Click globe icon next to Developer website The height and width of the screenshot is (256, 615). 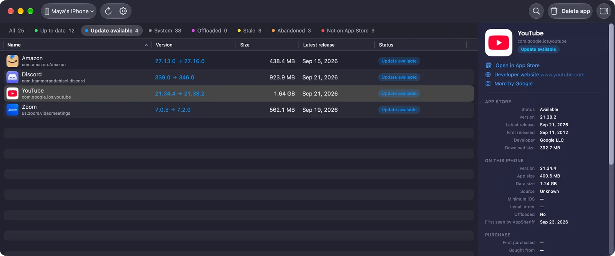[488, 74]
